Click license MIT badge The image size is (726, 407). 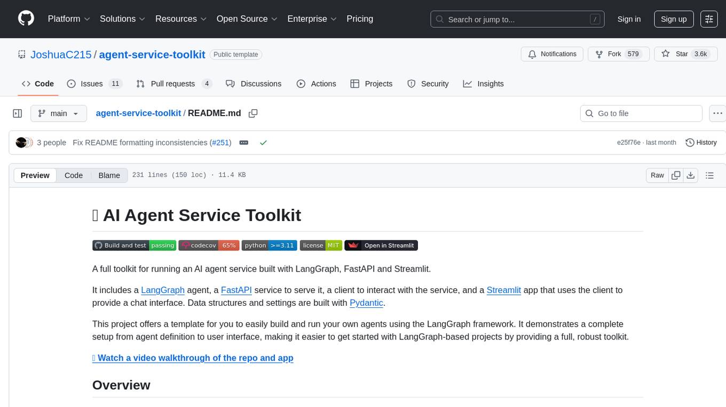coord(321,245)
